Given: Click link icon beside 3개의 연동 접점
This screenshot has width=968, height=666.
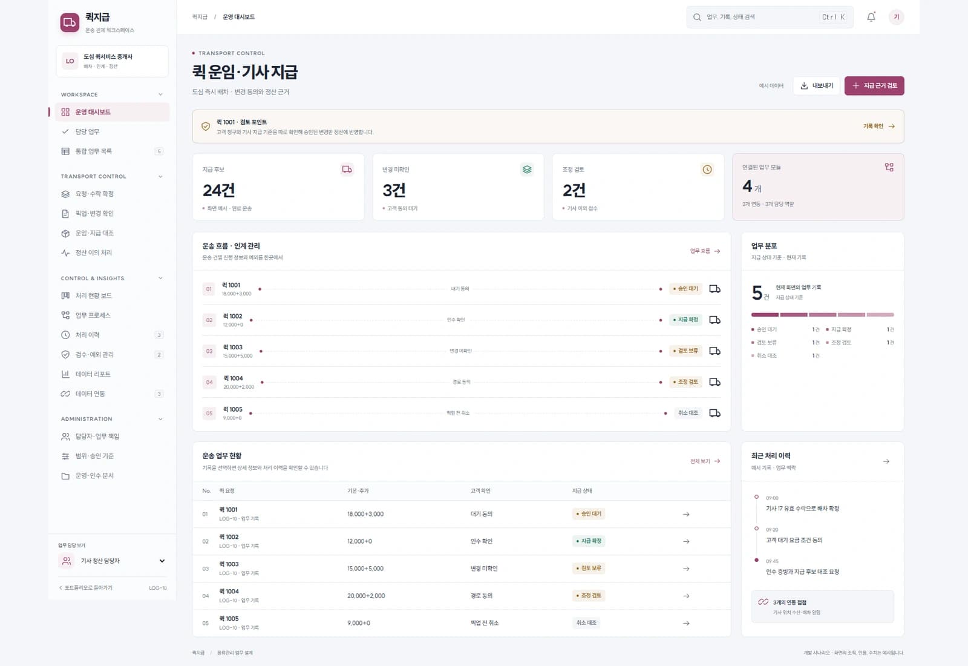Looking at the screenshot, I should pos(764,602).
